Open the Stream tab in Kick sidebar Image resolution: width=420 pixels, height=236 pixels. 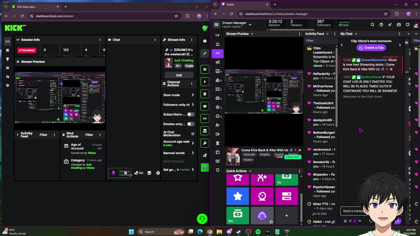[8, 41]
